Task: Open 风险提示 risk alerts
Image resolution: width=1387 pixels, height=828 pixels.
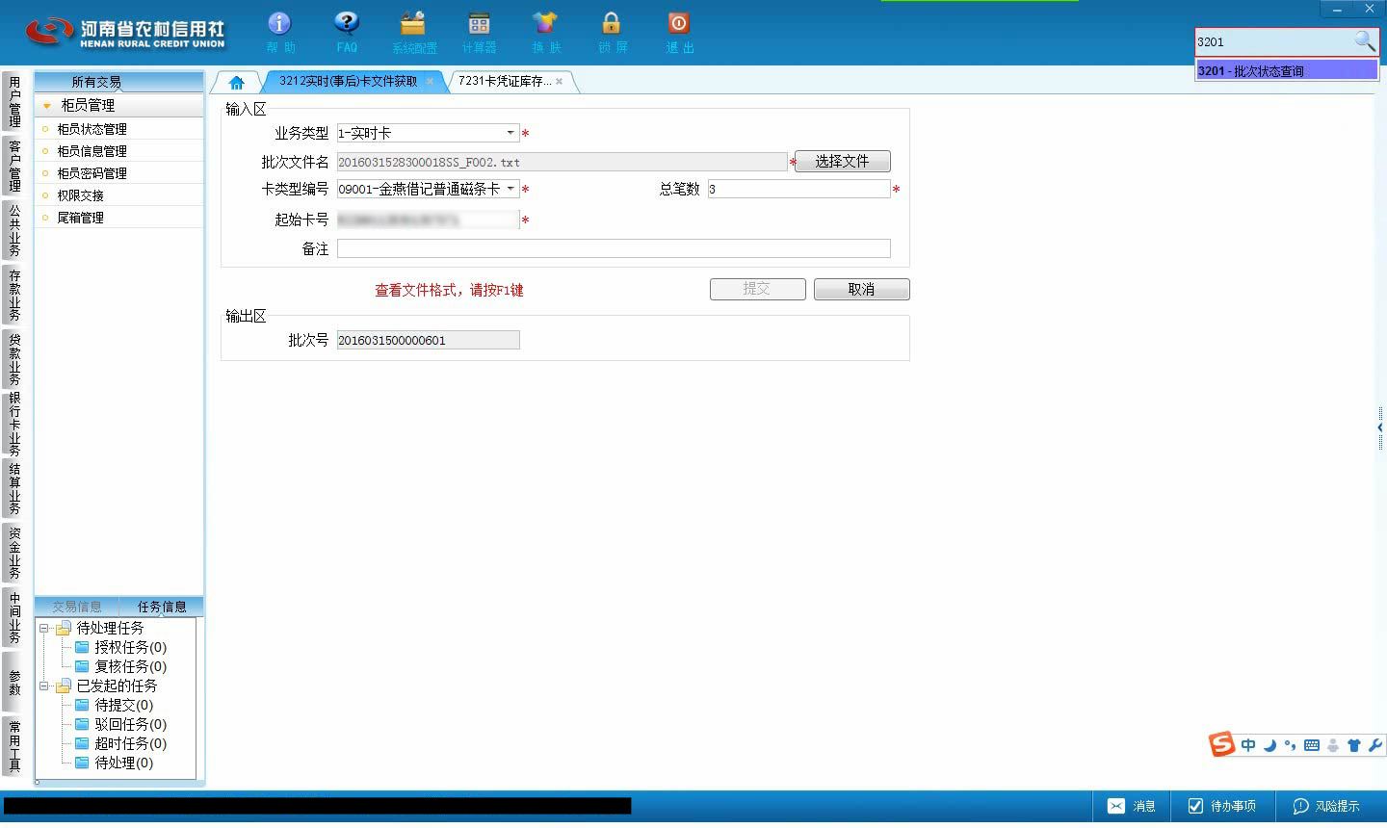Action: [1326, 806]
